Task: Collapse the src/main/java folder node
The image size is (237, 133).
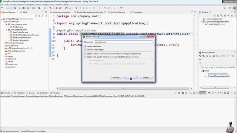Action: coord(4,22)
